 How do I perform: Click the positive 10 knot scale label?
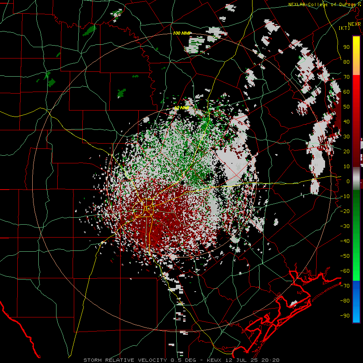346,167
